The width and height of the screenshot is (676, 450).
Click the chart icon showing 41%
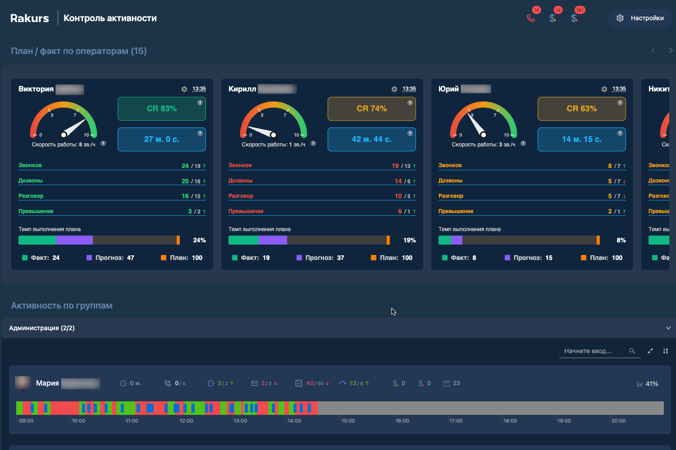pyautogui.click(x=640, y=384)
